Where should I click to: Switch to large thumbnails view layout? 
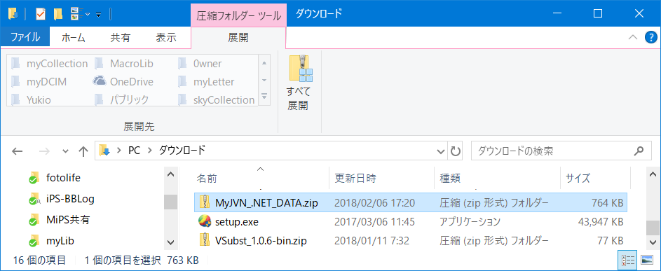click(646, 259)
